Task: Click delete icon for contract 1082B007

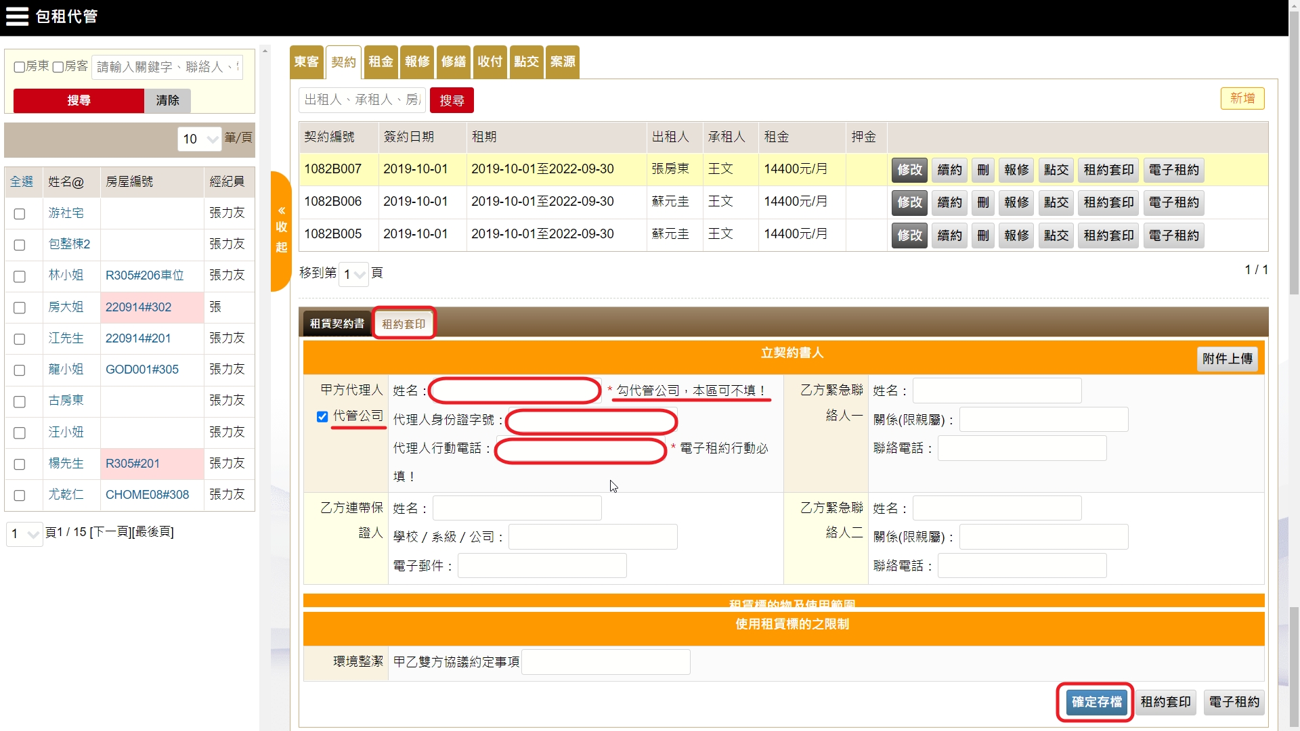Action: [x=982, y=170]
